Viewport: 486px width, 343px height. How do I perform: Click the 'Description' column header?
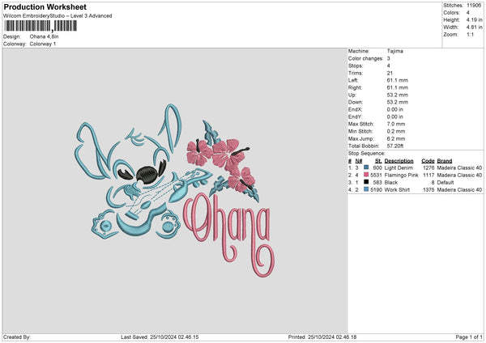[x=399, y=161]
